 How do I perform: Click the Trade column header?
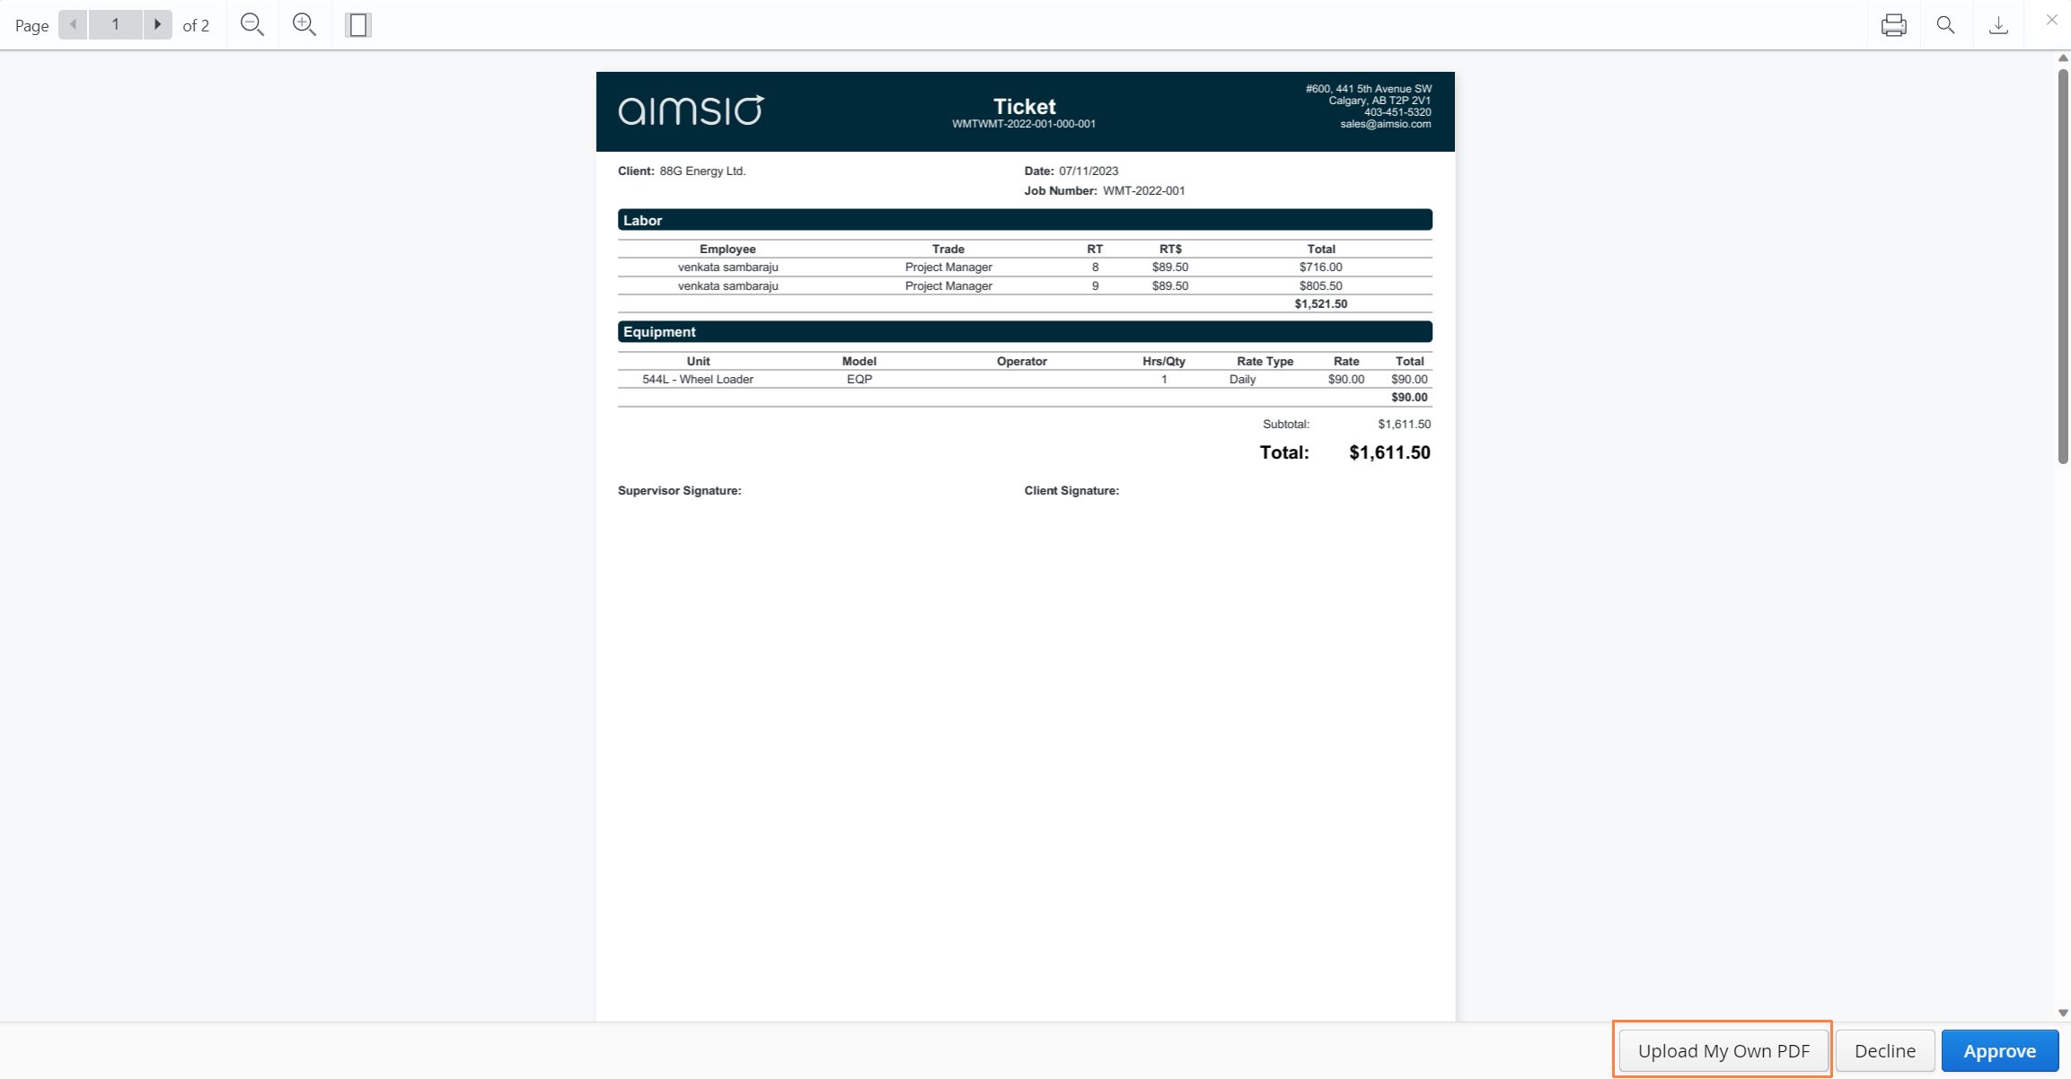[948, 249]
